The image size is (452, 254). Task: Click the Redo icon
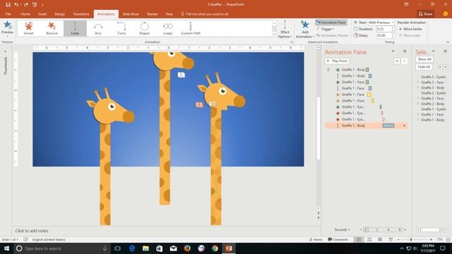coord(26,5)
